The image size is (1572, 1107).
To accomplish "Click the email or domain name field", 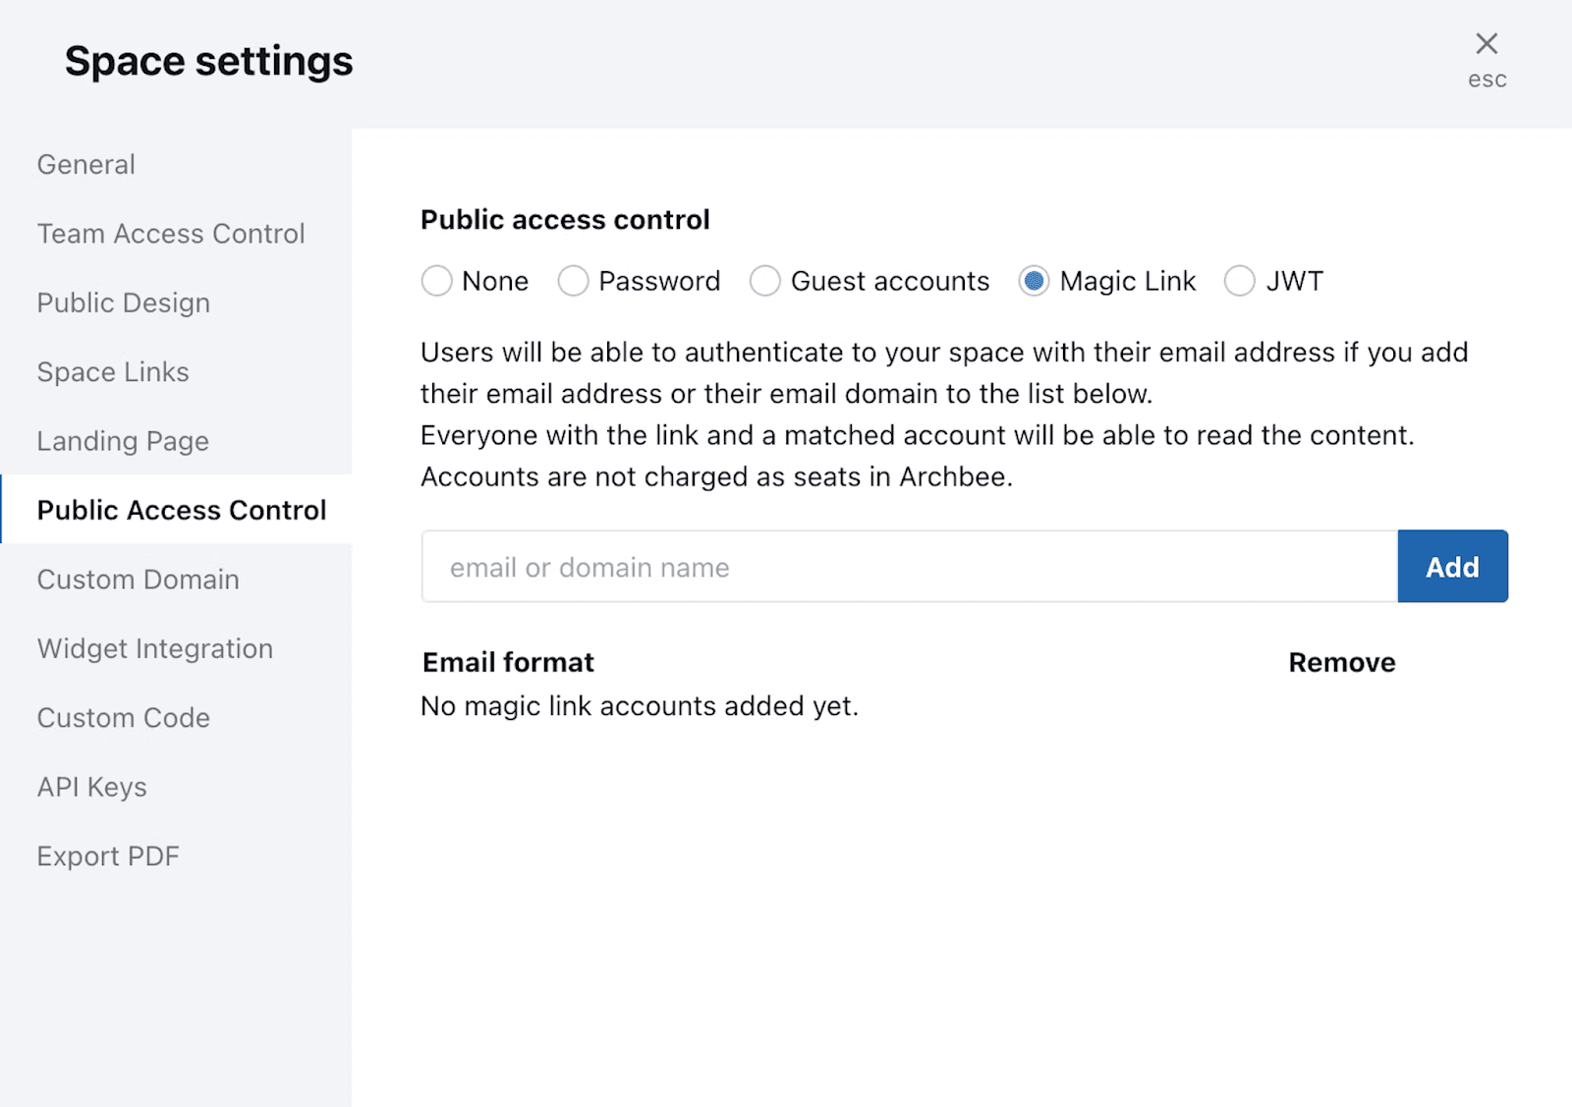I will (x=909, y=567).
